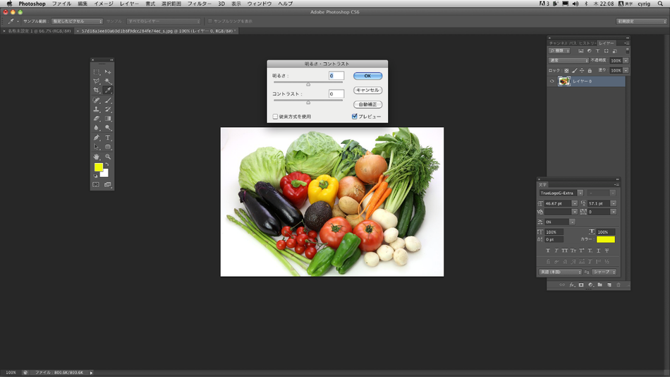Enable the 従来方式を使用 checkbox
The height and width of the screenshot is (377, 670).
[x=275, y=116]
